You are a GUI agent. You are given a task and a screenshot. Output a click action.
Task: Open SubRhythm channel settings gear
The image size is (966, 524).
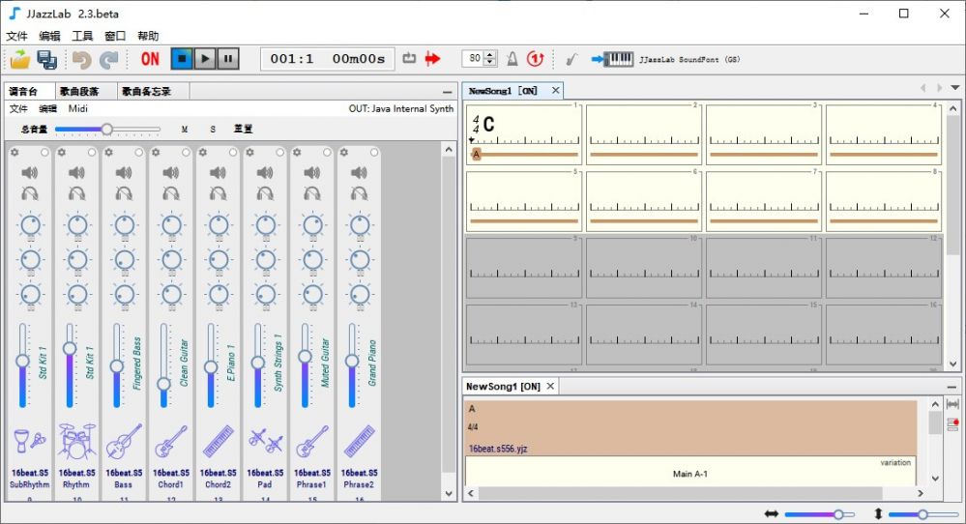point(15,152)
